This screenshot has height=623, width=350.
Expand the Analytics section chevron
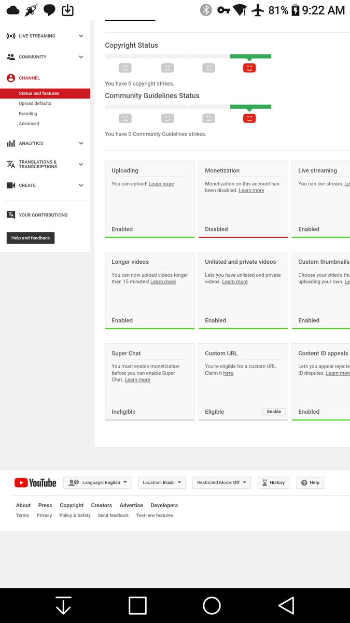click(81, 143)
